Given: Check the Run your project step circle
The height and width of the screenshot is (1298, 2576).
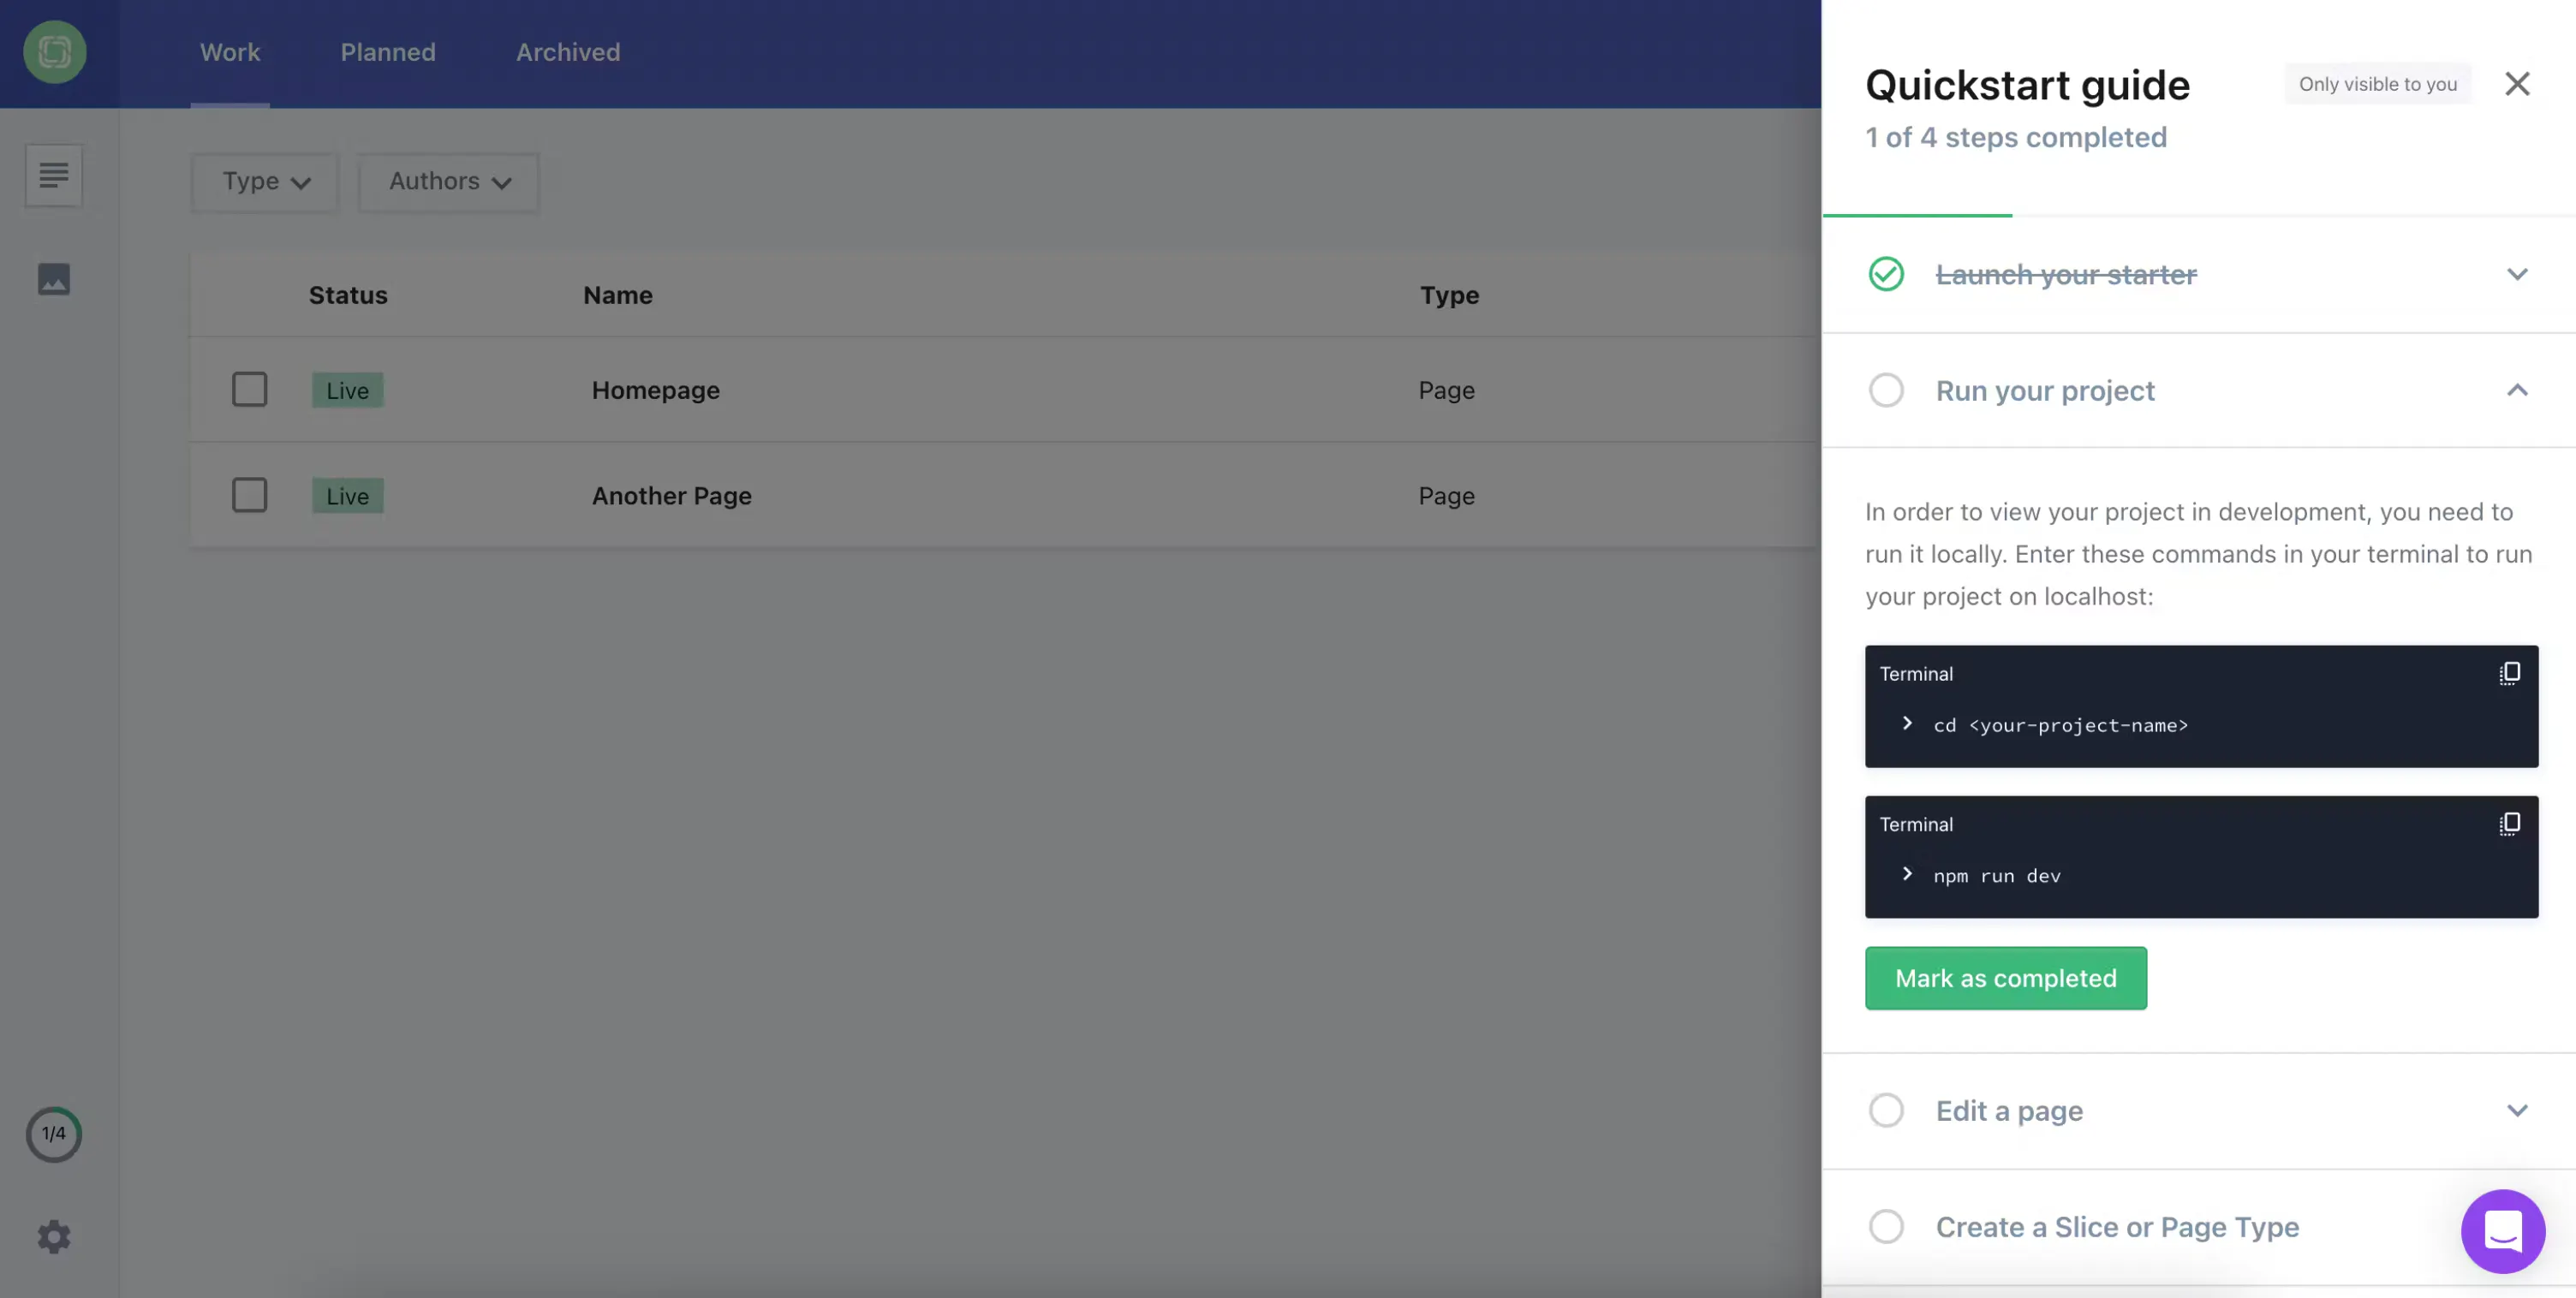Looking at the screenshot, I should click(1886, 390).
